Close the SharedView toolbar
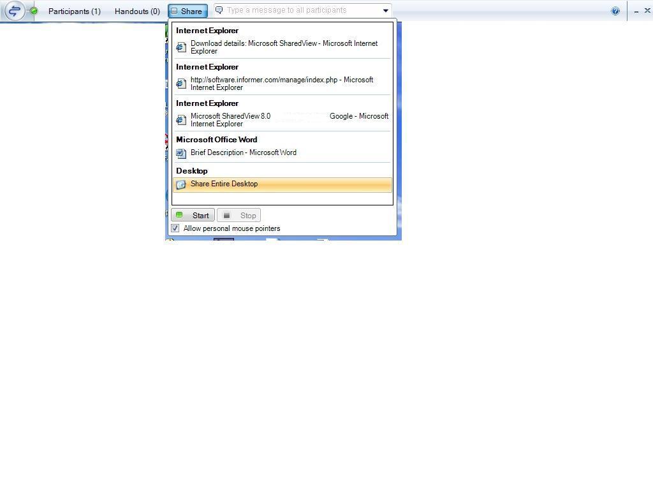Screen dimensions: 653x490 pos(647,10)
